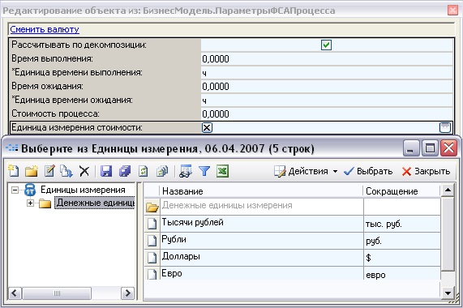This screenshot has width=463, height=308.
Task: Click the list vertical scrollbar thumb
Action: [x=448, y=233]
